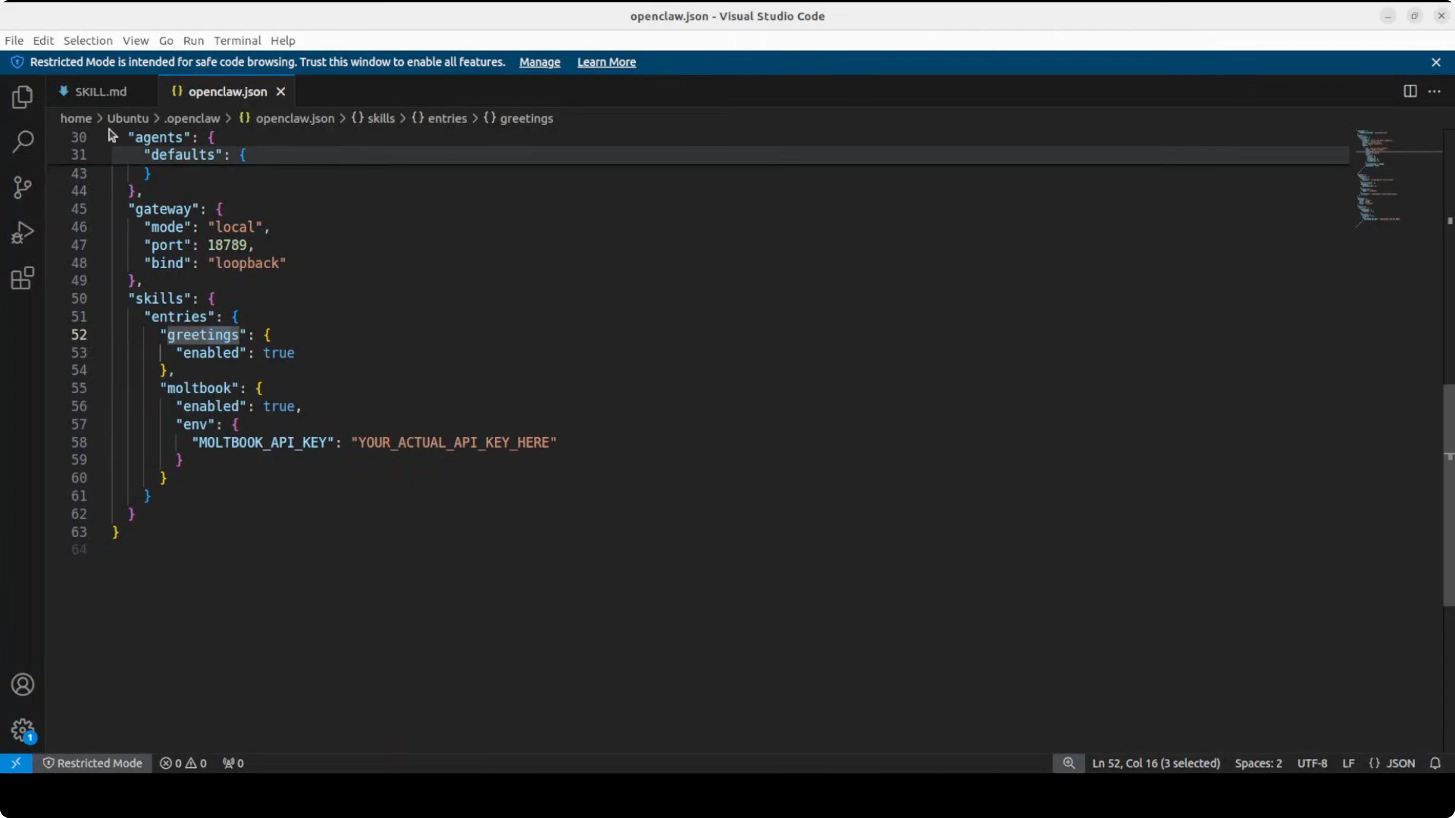Click the Manage link in the banner
This screenshot has height=818, width=1455.
click(539, 62)
